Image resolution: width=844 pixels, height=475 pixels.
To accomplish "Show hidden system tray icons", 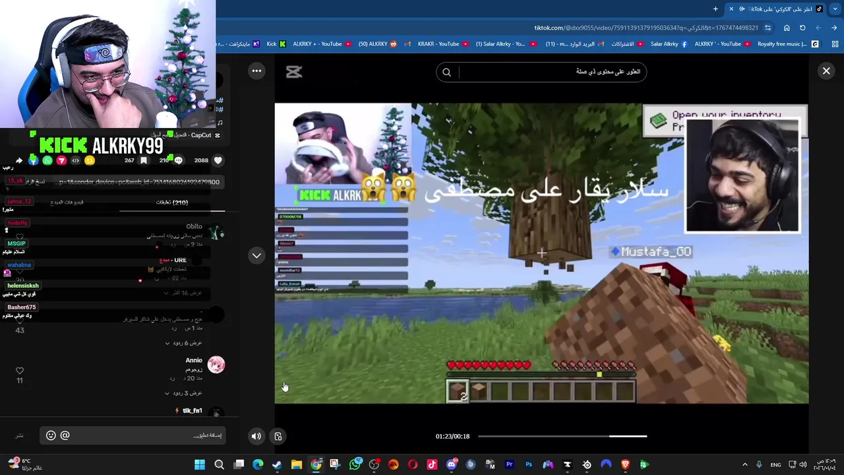I will pos(745,464).
